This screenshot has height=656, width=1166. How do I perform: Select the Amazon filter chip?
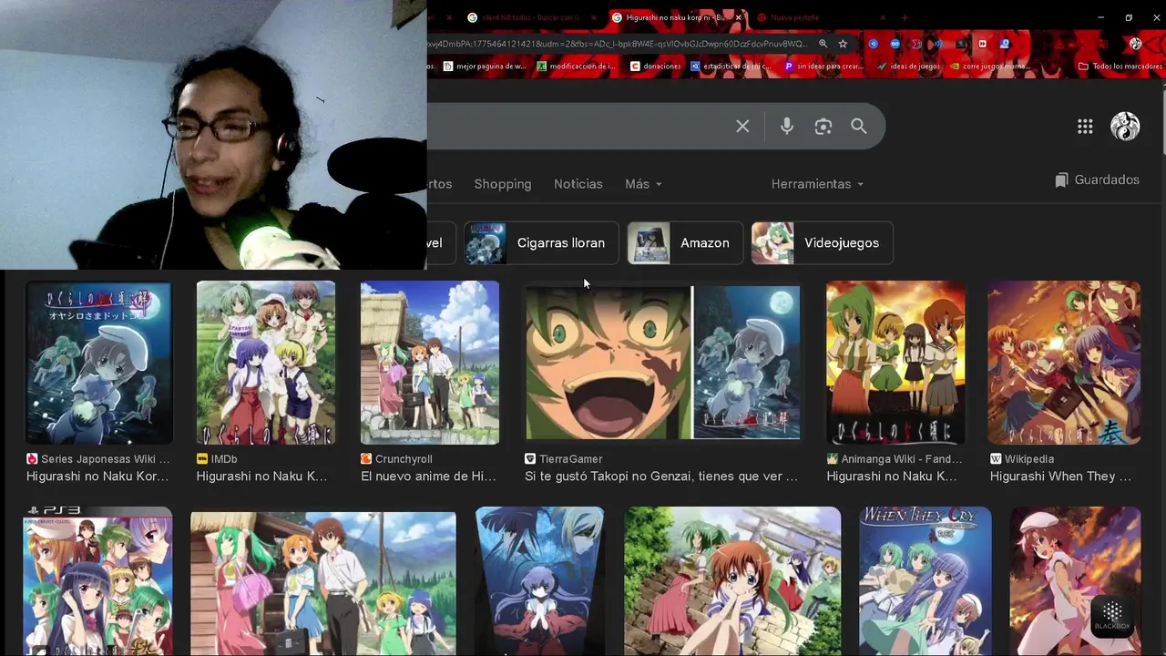pos(685,243)
